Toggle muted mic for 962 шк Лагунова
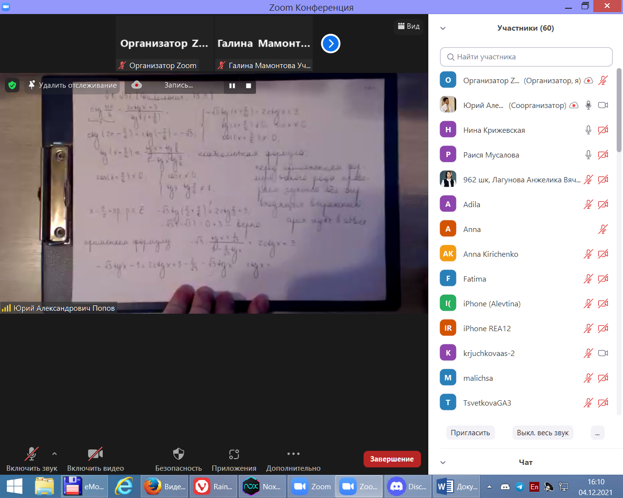The image size is (623, 498). click(x=588, y=180)
